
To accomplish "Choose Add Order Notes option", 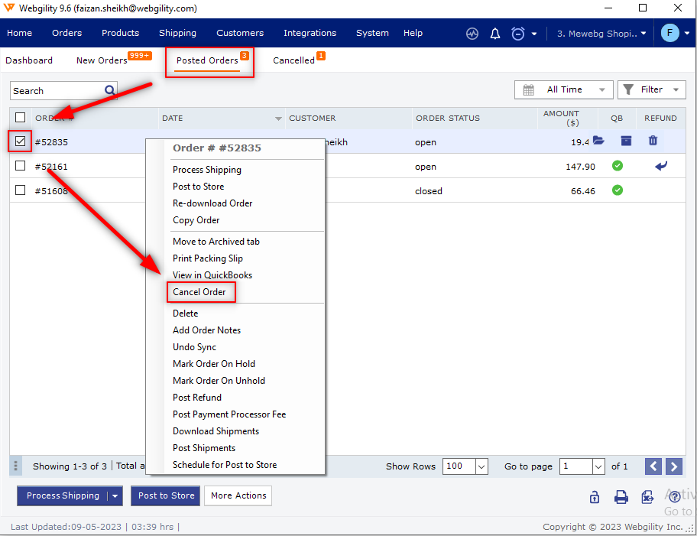I will 206,330.
